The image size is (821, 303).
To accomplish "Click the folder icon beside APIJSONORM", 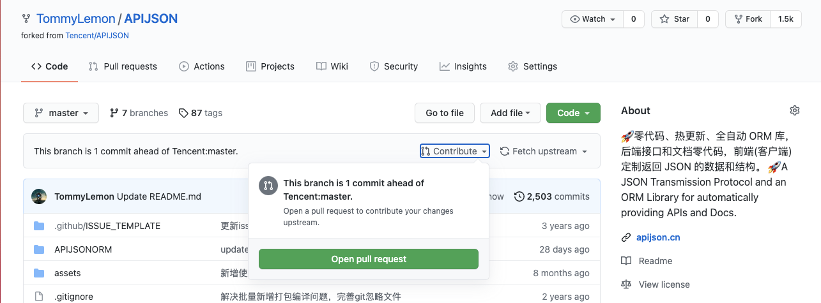I will [x=39, y=249].
